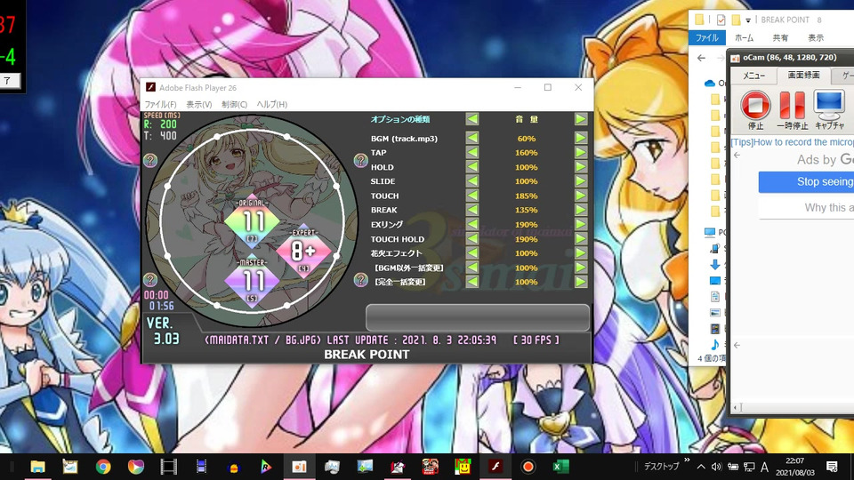
Task: Open Excel from the taskbar
Action: tap(560, 467)
